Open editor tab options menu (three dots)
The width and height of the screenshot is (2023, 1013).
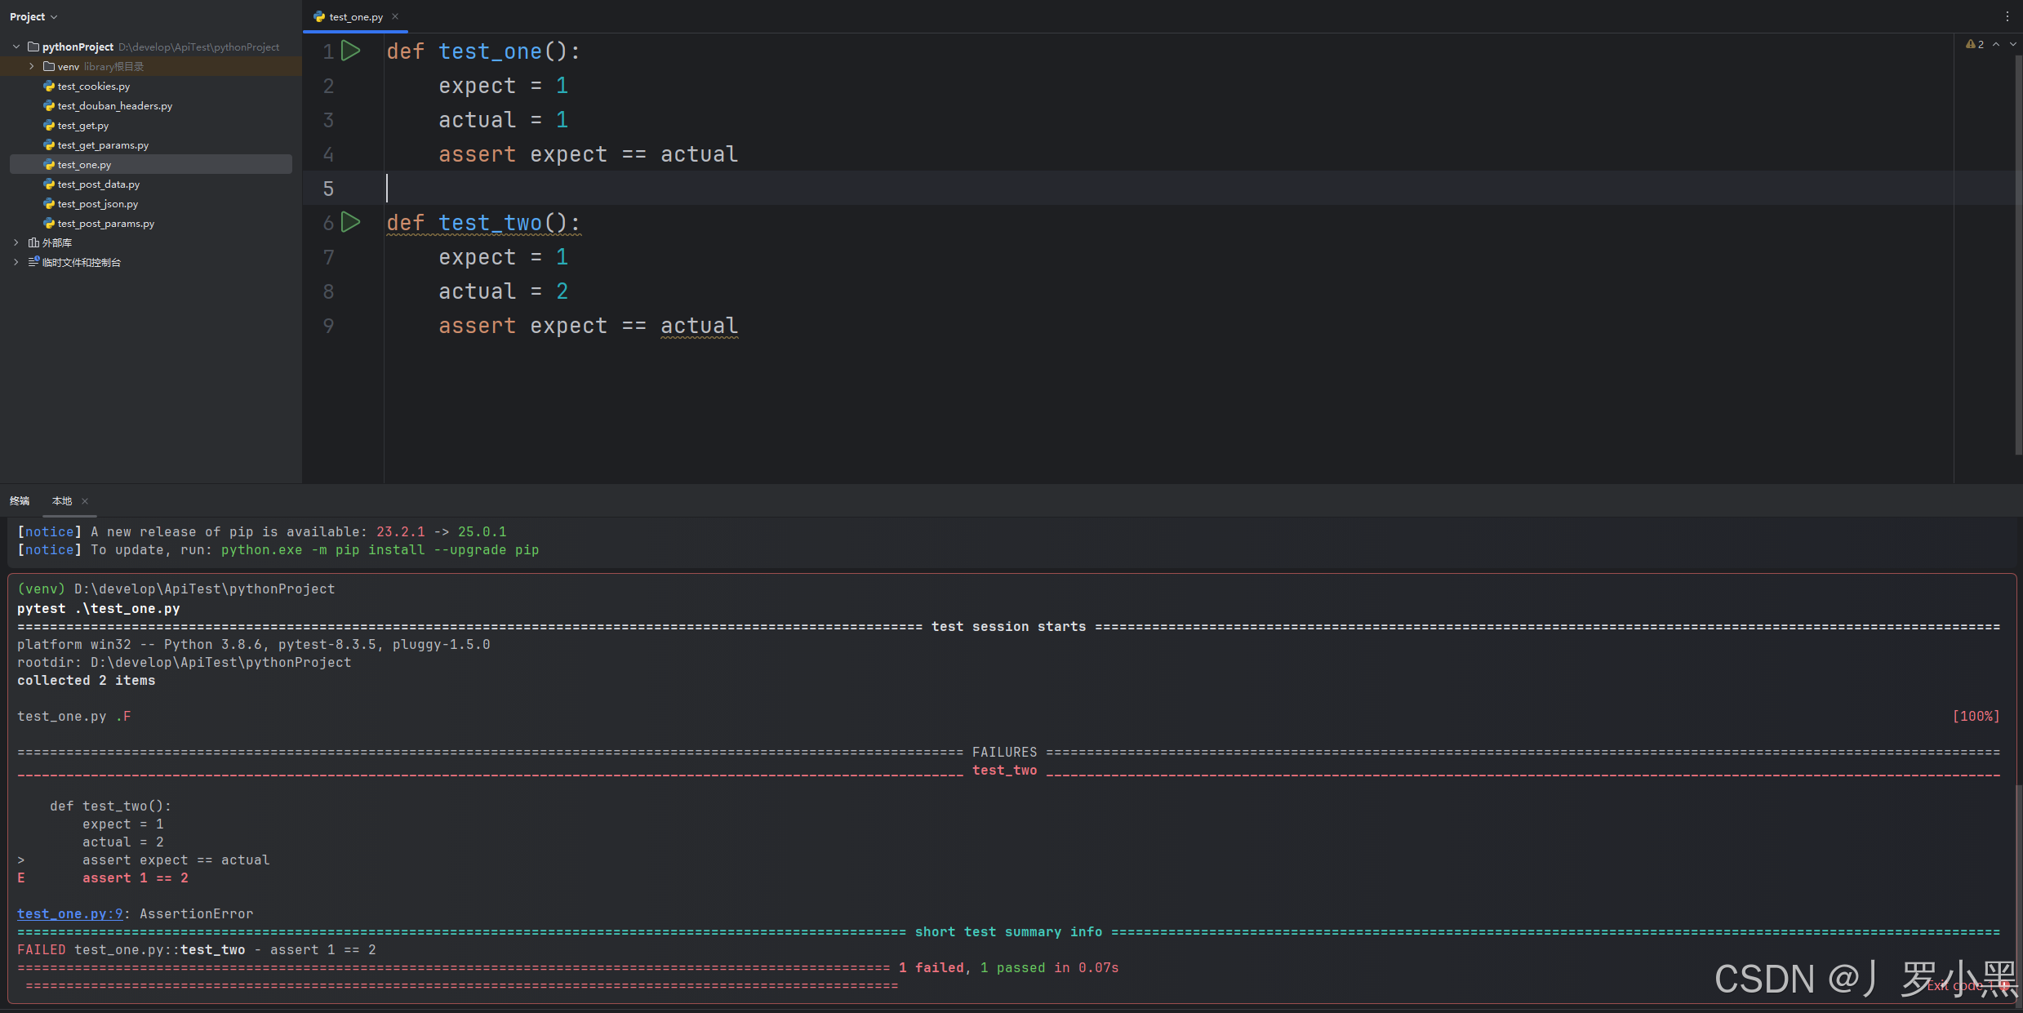point(2007,16)
